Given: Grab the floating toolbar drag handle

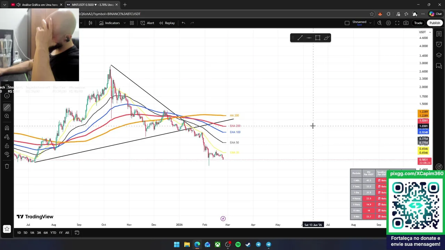Looking at the screenshot, I should (293, 38).
